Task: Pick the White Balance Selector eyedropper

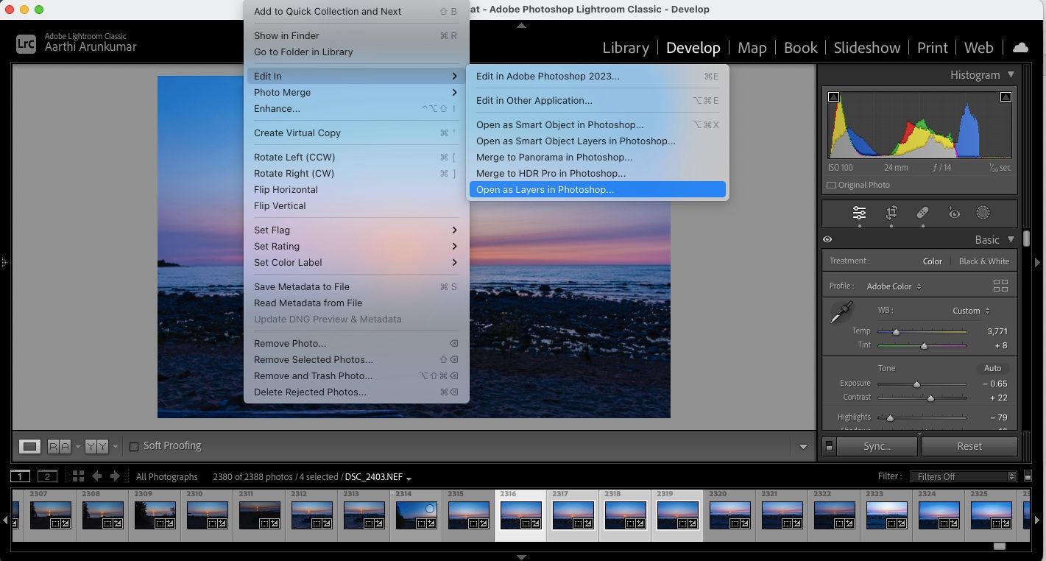Action: point(841,312)
